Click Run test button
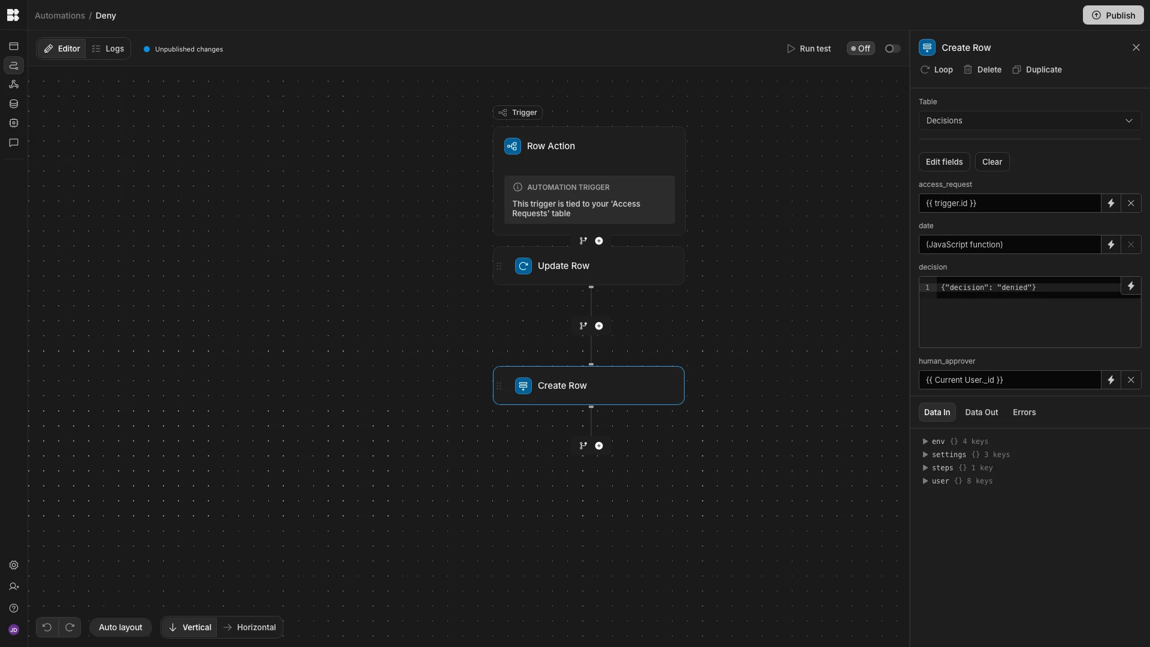1150x647 pixels. pyautogui.click(x=809, y=49)
